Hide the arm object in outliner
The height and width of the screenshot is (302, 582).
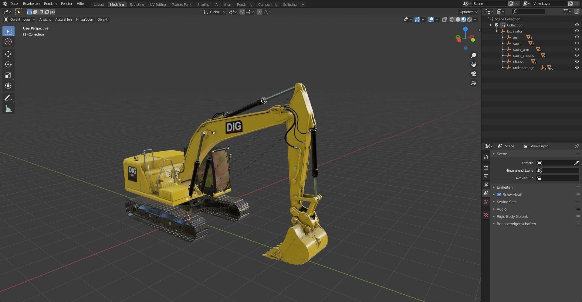[577, 37]
